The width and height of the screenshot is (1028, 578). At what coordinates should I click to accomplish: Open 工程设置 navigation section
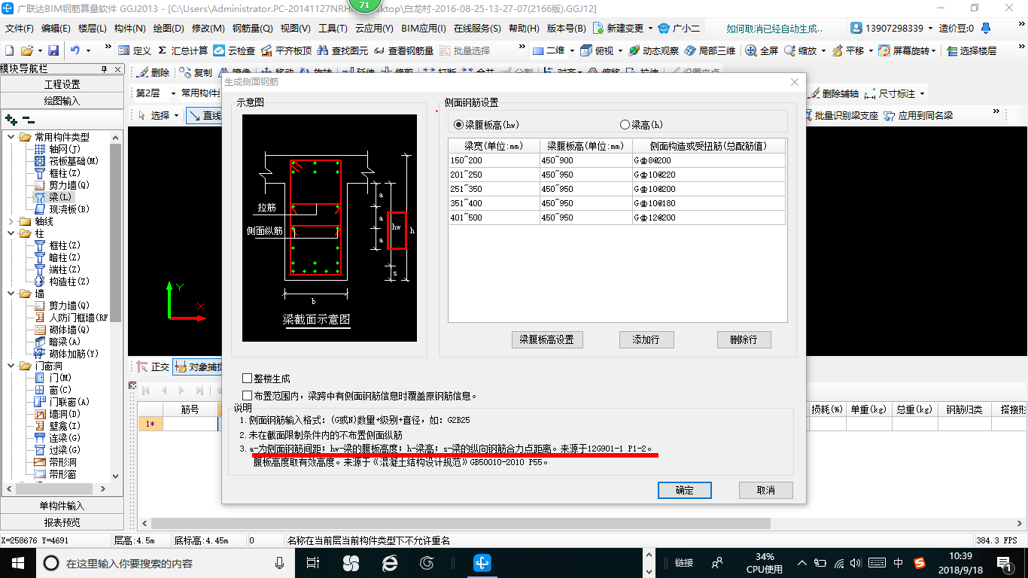(62, 84)
